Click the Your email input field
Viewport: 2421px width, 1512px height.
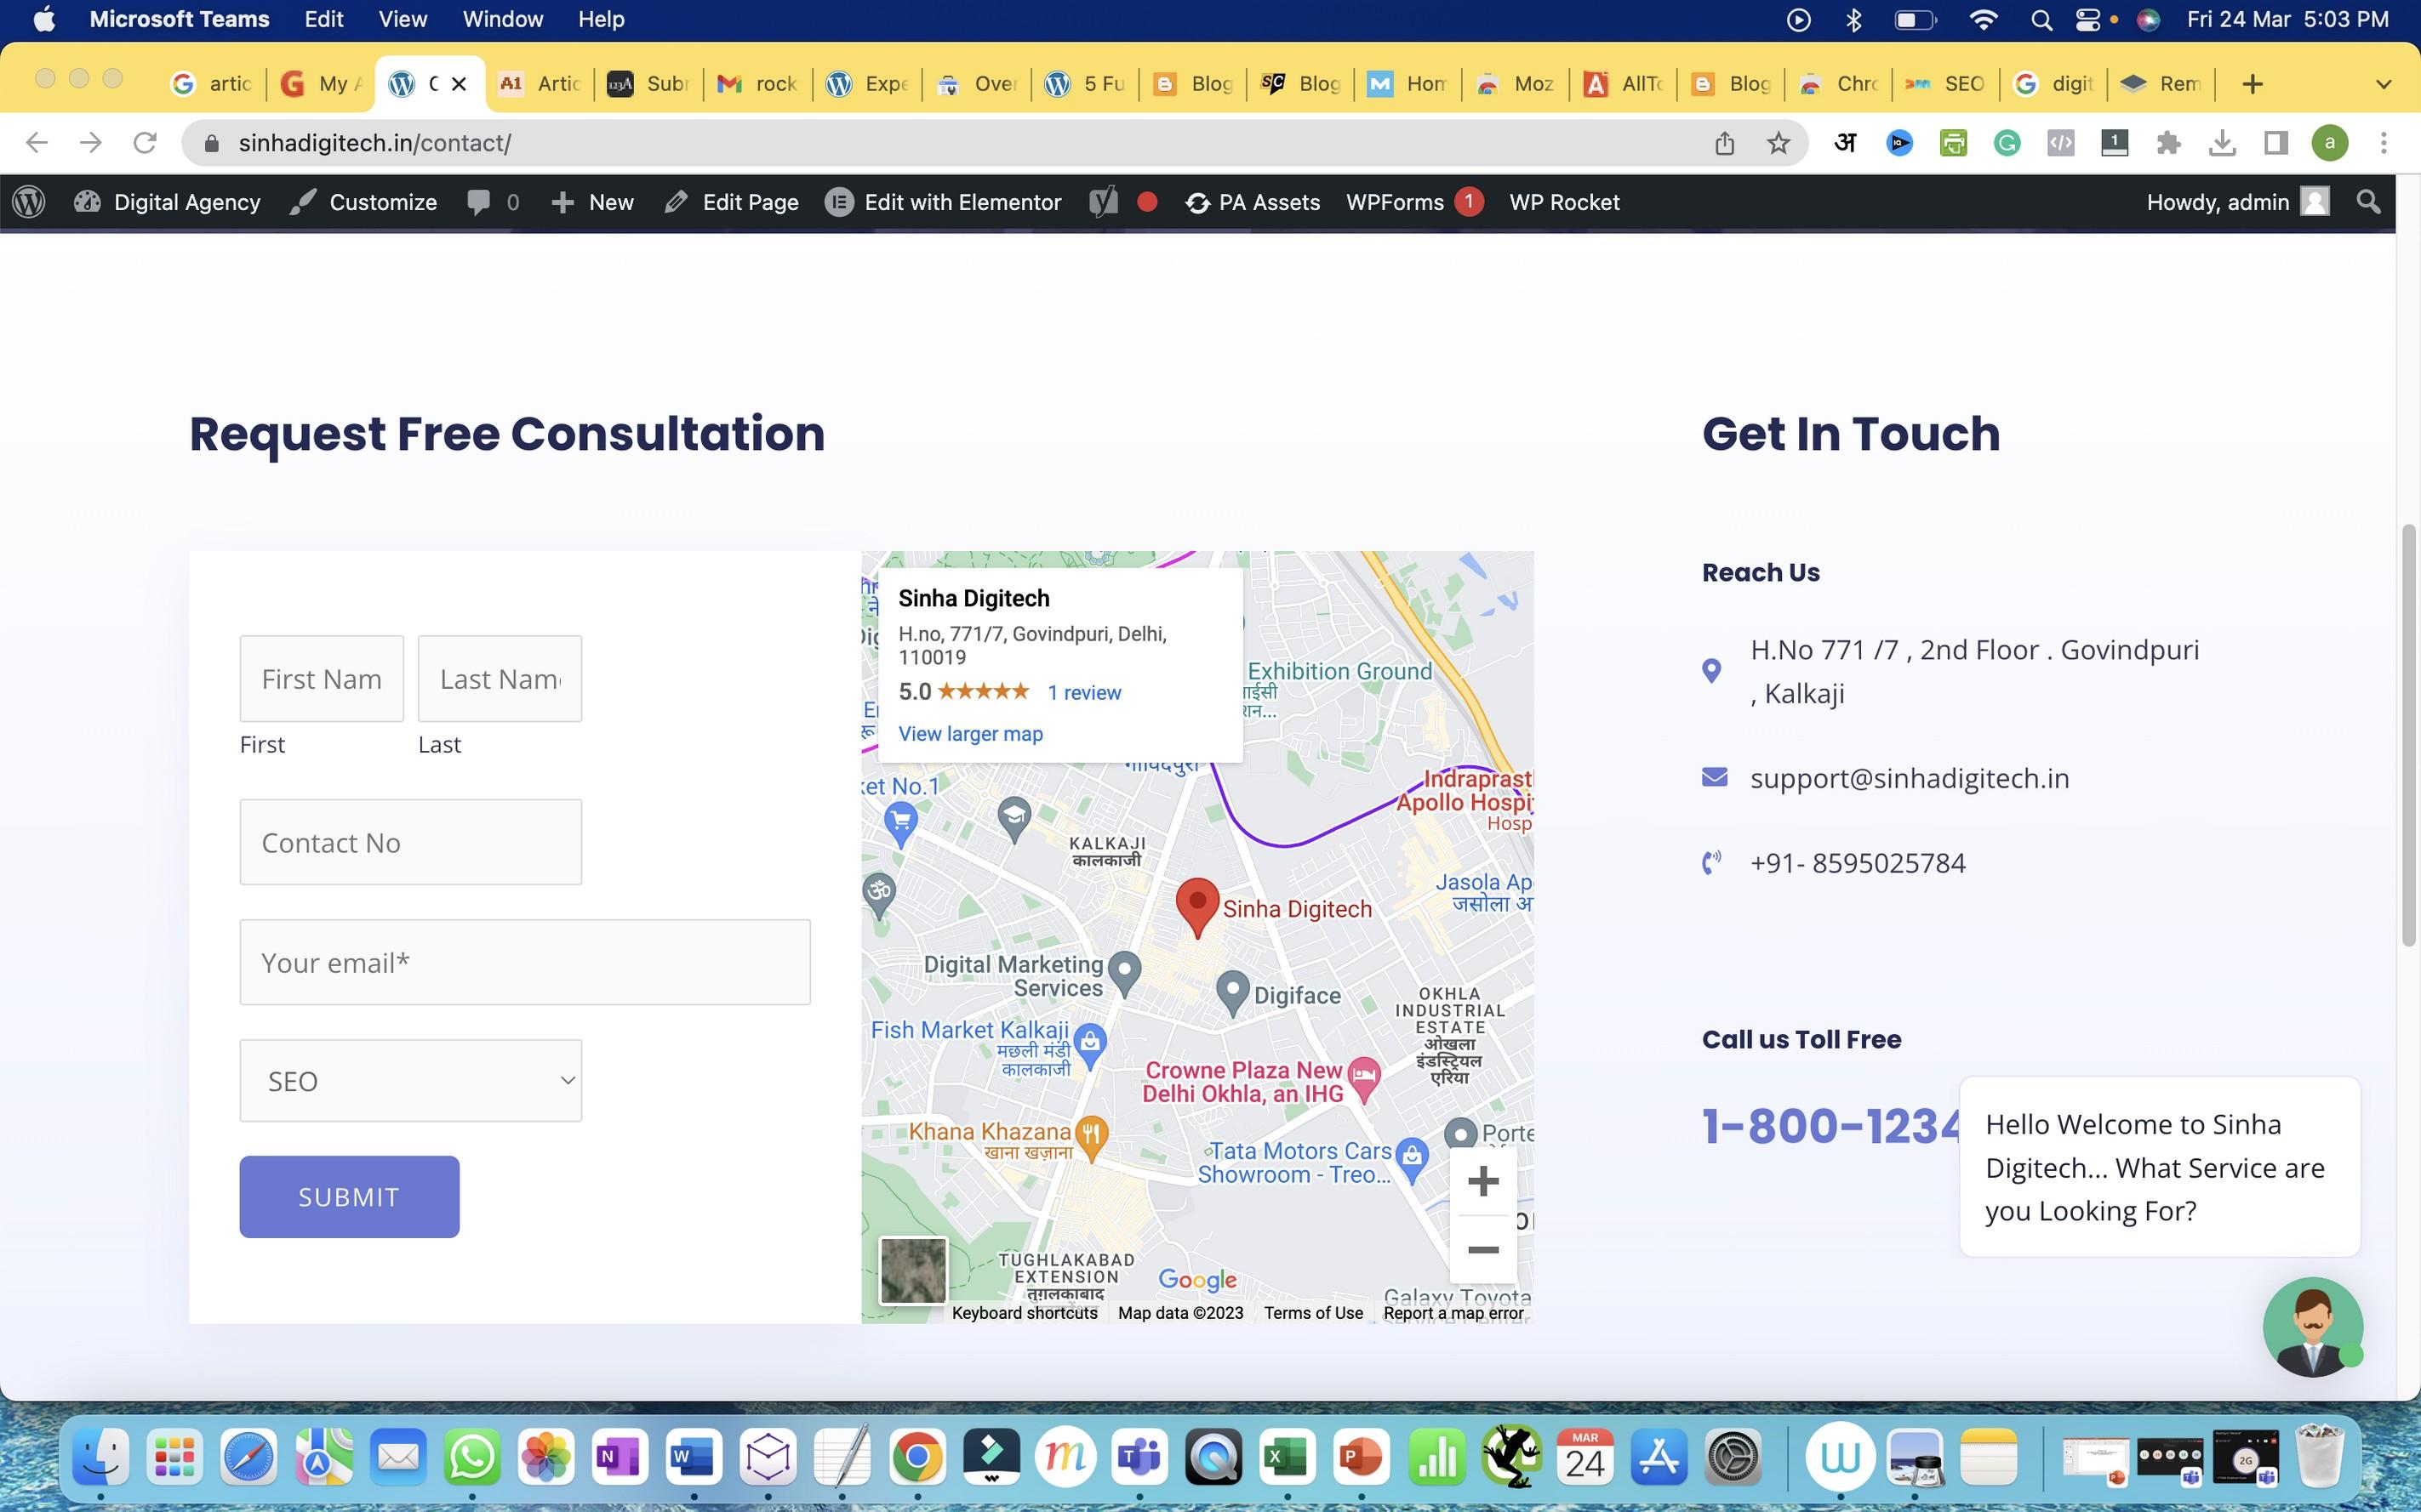(x=524, y=962)
